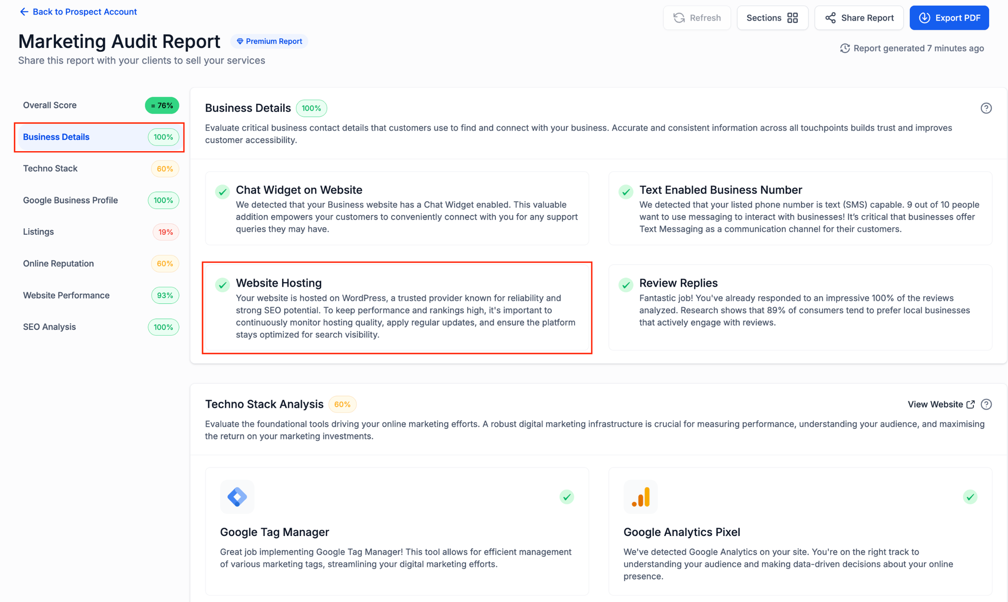Image resolution: width=1008 pixels, height=602 pixels.
Task: Open the Sections grid menu
Action: 772,18
